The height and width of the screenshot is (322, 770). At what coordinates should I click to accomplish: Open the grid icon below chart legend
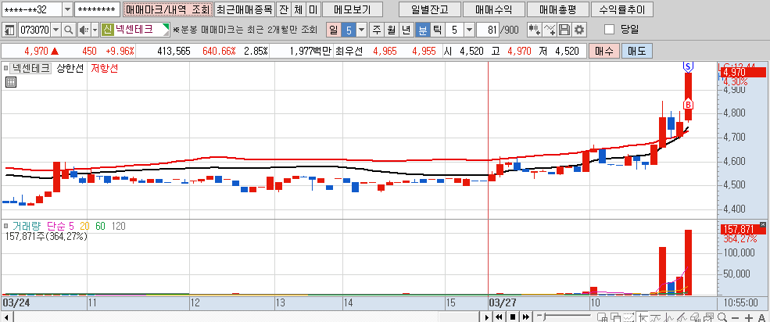pyautogui.click(x=11, y=81)
